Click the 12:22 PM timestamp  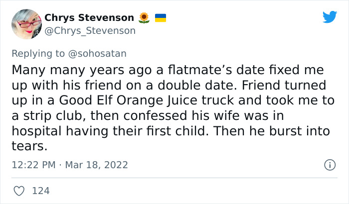point(32,165)
